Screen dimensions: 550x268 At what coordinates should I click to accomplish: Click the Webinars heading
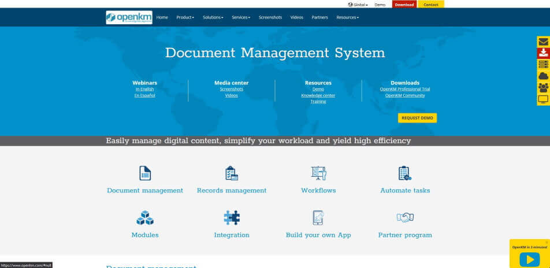click(145, 83)
